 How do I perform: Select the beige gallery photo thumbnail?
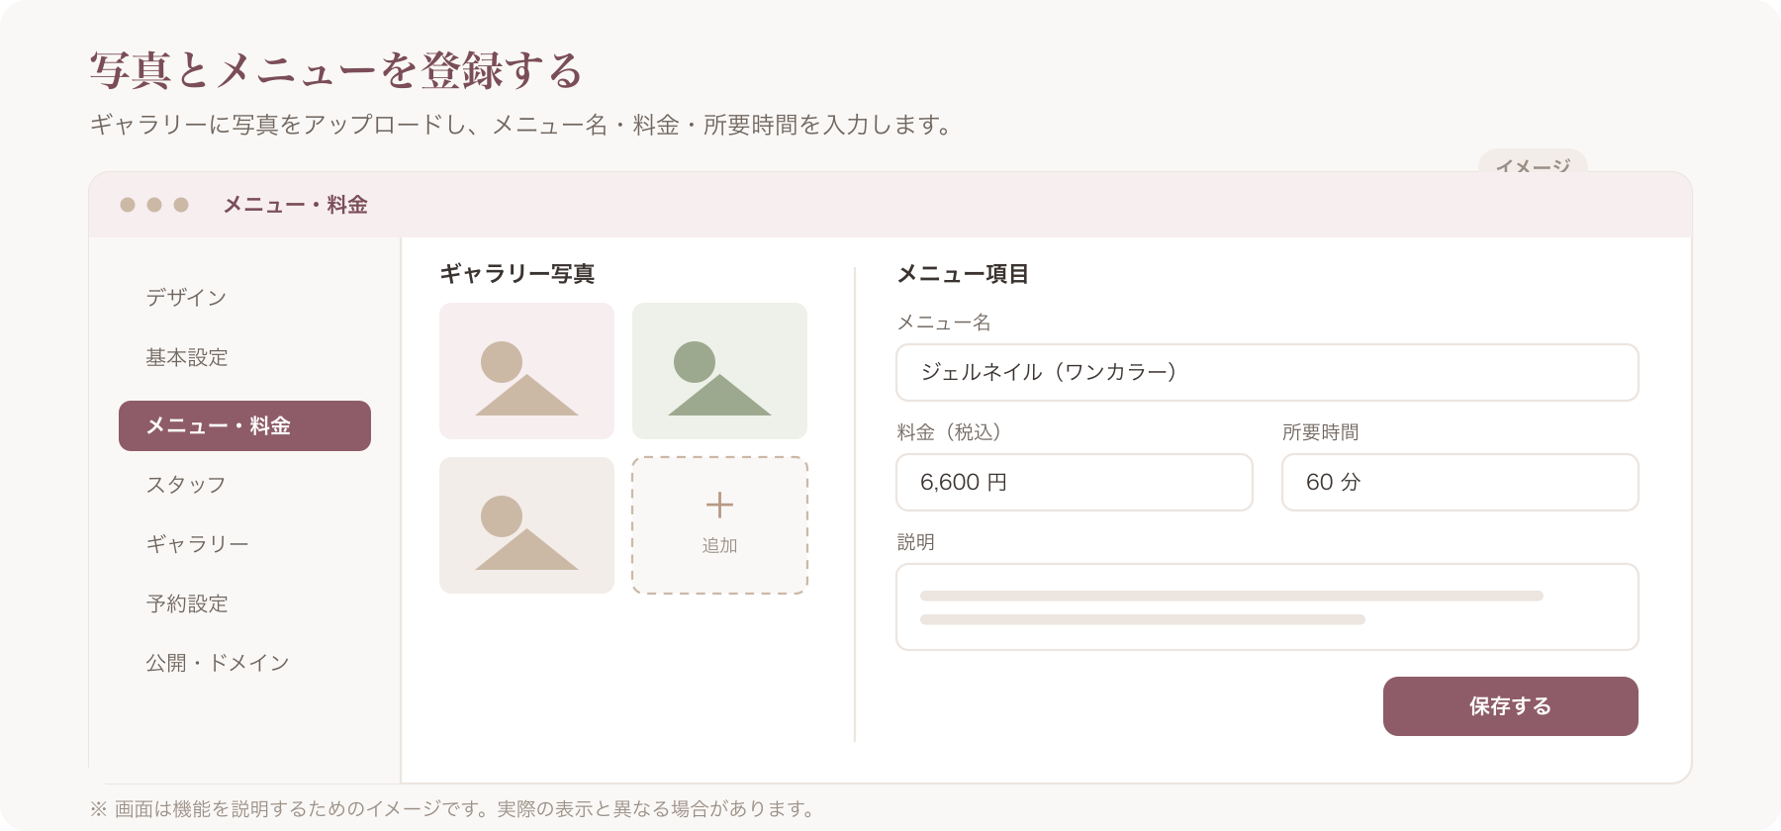(526, 525)
